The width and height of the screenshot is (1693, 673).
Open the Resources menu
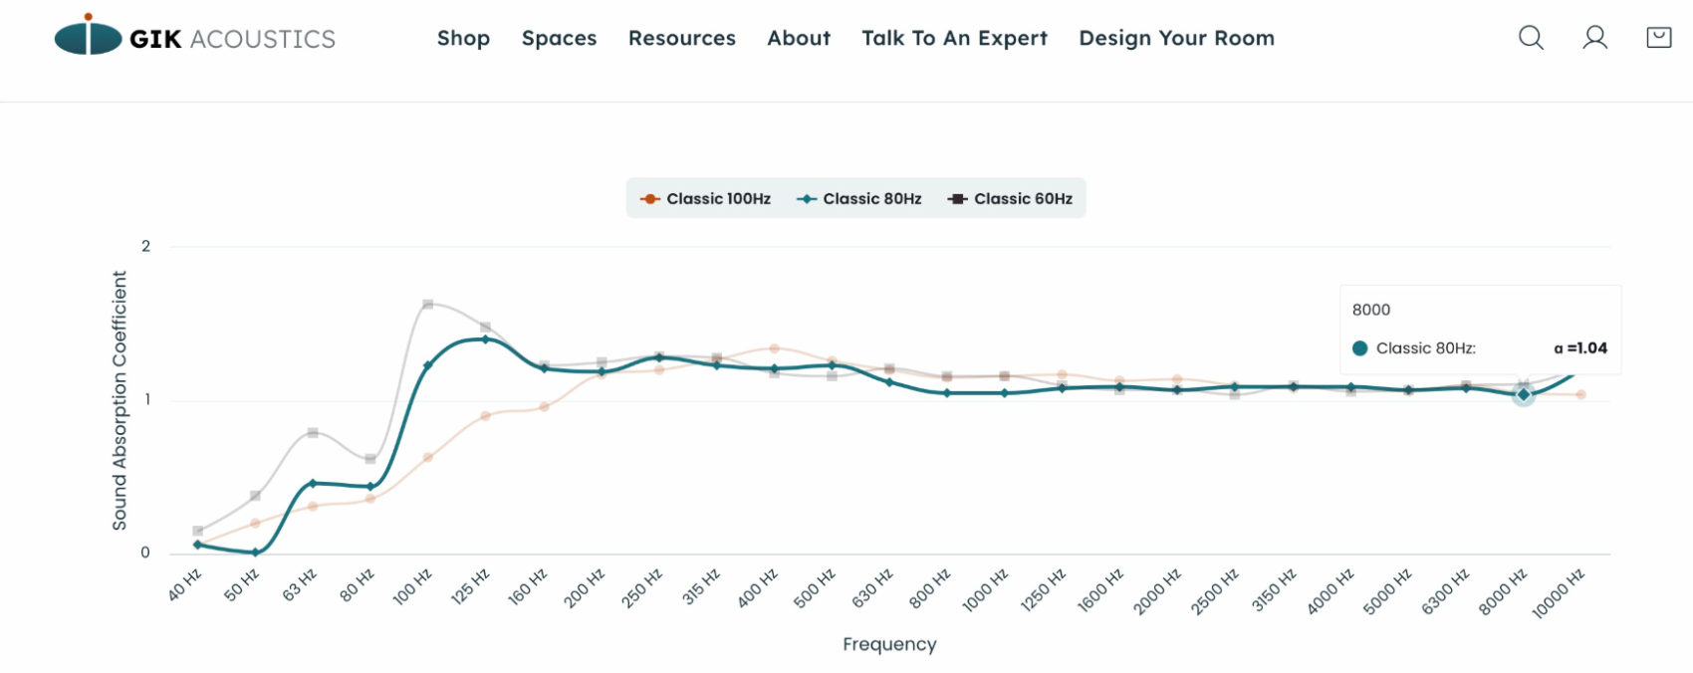(x=682, y=38)
